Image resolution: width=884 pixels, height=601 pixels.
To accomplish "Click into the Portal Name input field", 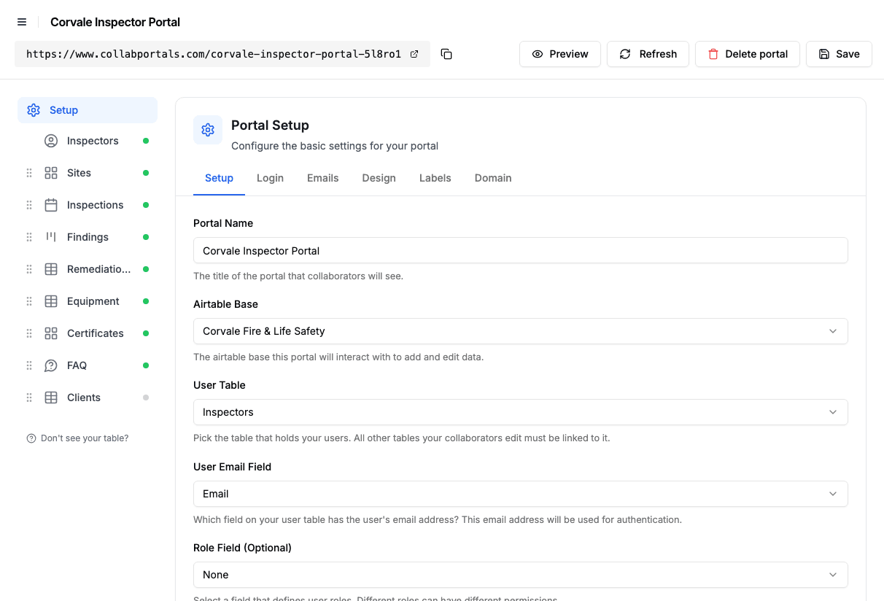I will coord(520,250).
